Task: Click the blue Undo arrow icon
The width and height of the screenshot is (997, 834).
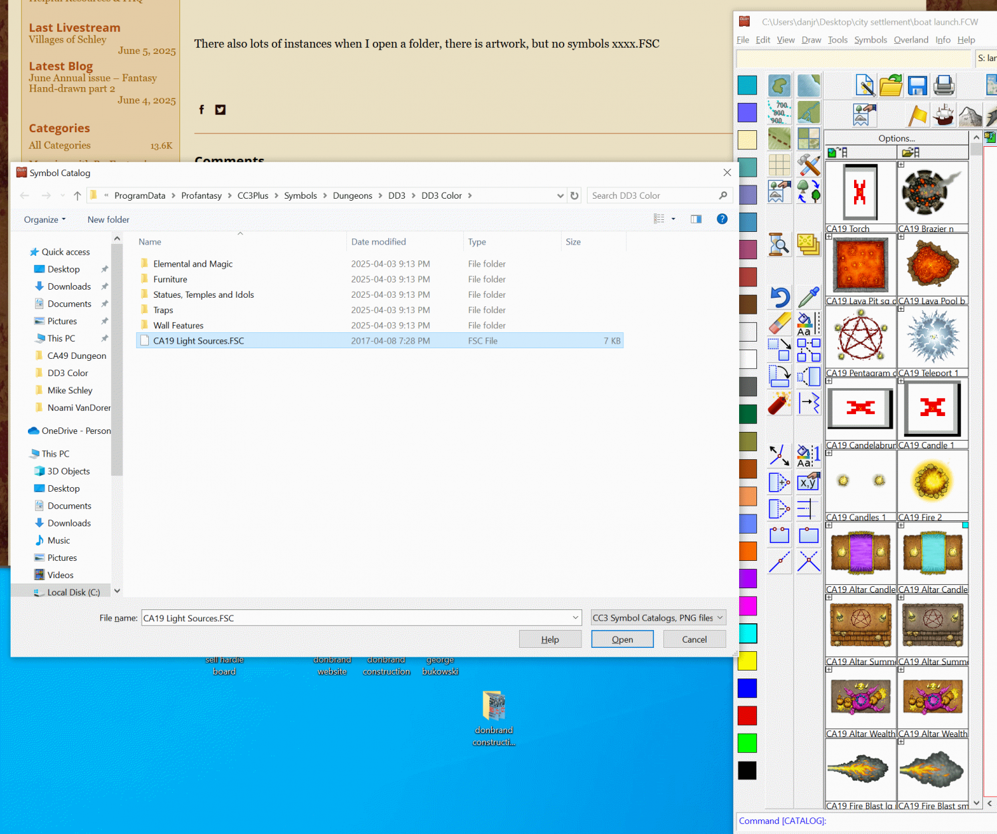Action: [x=779, y=297]
